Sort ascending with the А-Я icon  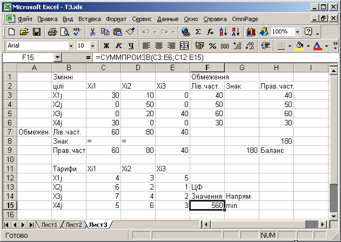click(x=223, y=32)
